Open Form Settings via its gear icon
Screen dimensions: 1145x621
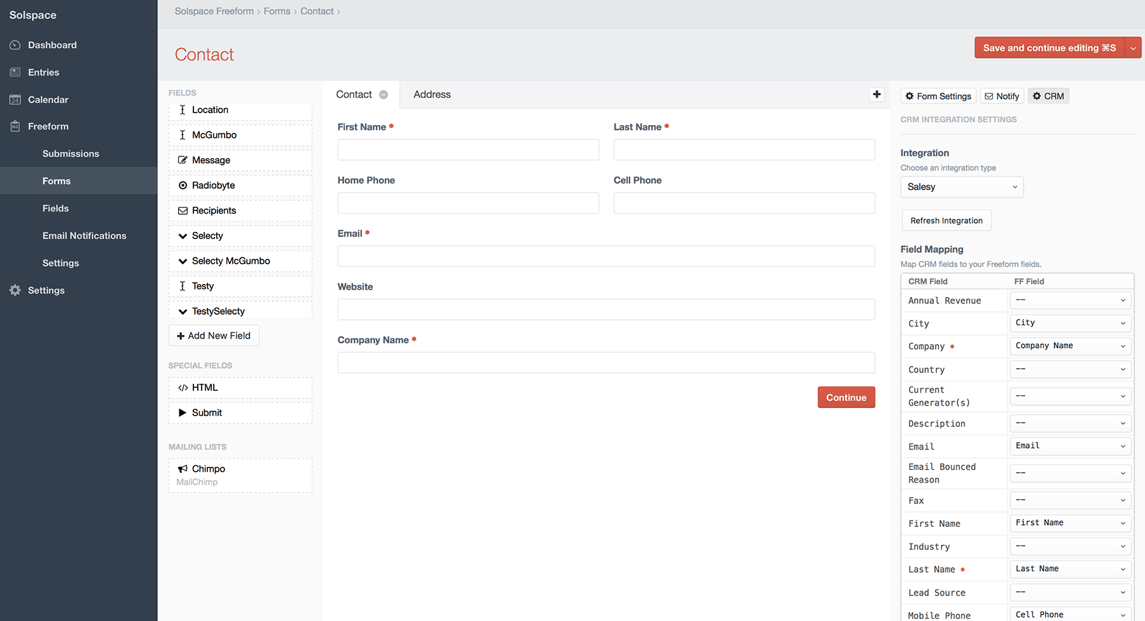(x=910, y=95)
